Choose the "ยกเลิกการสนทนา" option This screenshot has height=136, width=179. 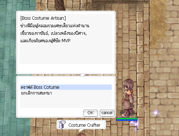click(37, 93)
